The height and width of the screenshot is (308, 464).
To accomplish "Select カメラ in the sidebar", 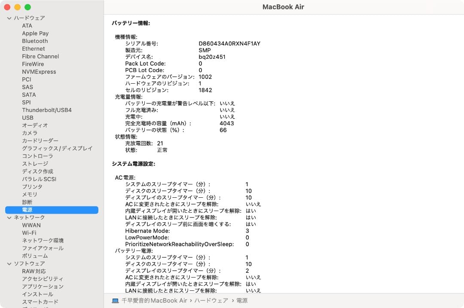I will click(30, 133).
